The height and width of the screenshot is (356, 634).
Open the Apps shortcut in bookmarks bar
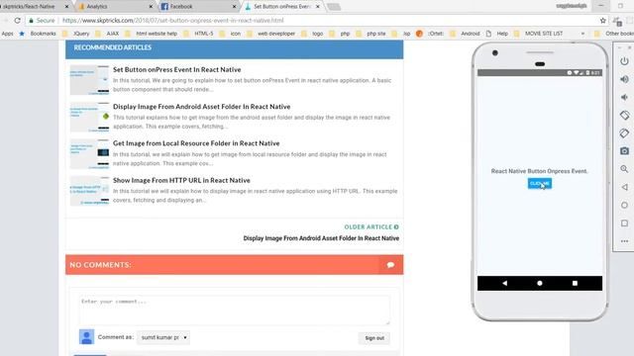(x=7, y=34)
